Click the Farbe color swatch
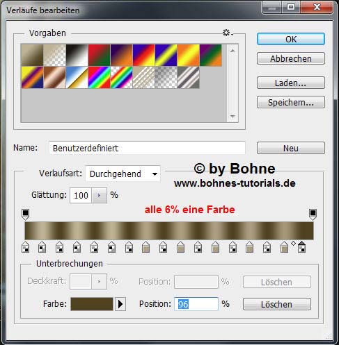The width and height of the screenshot is (339, 345). [92, 304]
